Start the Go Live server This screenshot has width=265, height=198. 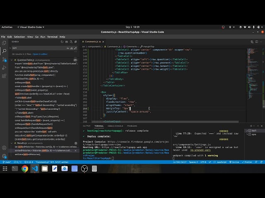point(234,162)
